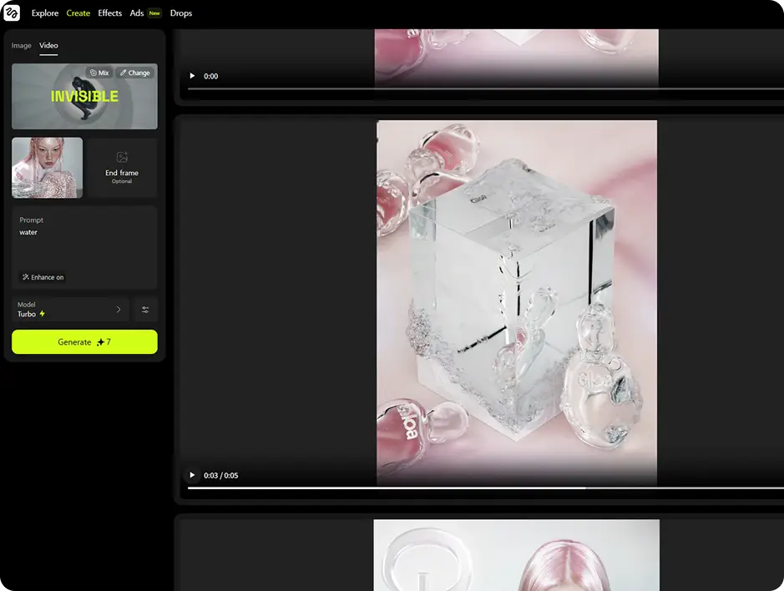784x591 pixels.
Task: Go to the Effects section
Action: coord(110,13)
